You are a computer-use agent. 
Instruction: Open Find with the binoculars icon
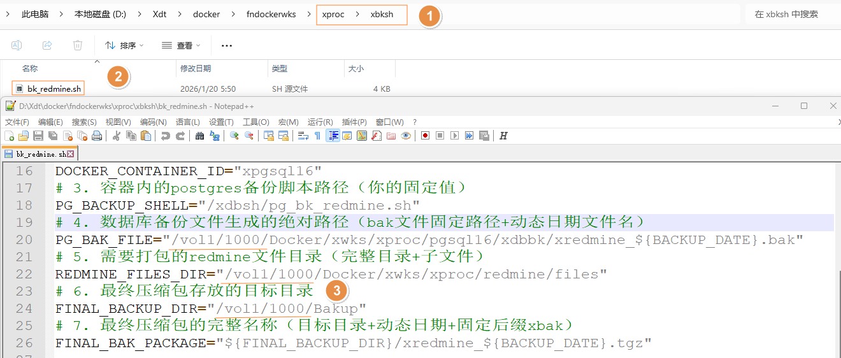coord(200,136)
